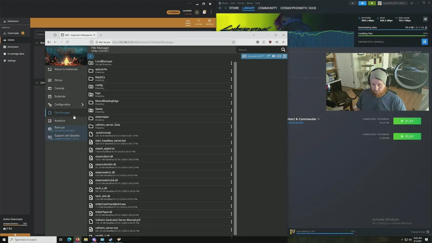Screen dimensions: 432x243
Task: Click the browser address bar URL
Action: [143, 42]
